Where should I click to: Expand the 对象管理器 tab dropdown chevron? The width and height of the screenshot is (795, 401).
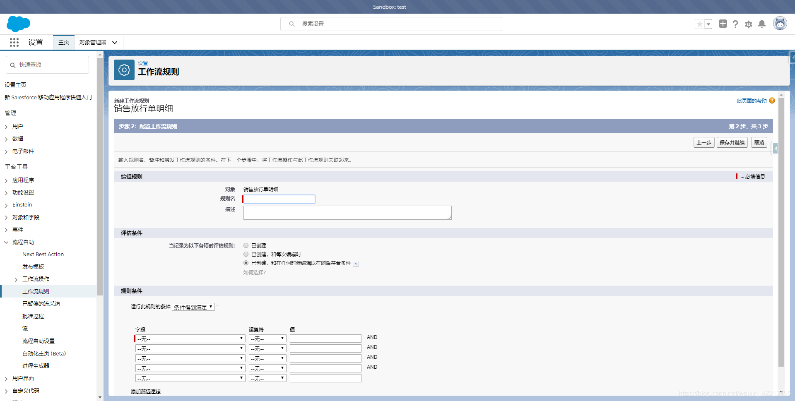pyautogui.click(x=115, y=42)
